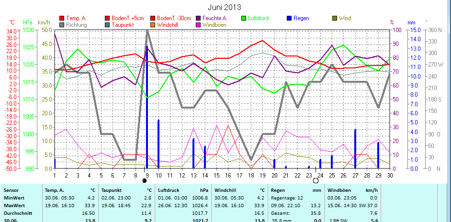
Task: Click the BodenT -30cm legend color box
Action: point(152,18)
